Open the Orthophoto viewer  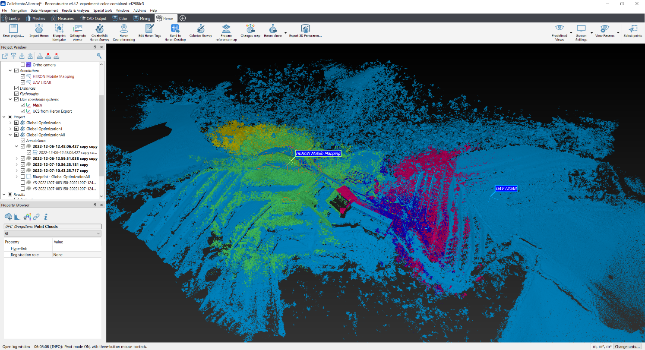click(78, 33)
